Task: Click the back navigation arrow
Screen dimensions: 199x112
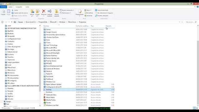Action: 2,22
